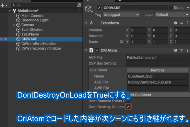Click the Main Camera cube icon
Image resolution: width=190 pixels, height=127 pixels.
tap(18, 16)
